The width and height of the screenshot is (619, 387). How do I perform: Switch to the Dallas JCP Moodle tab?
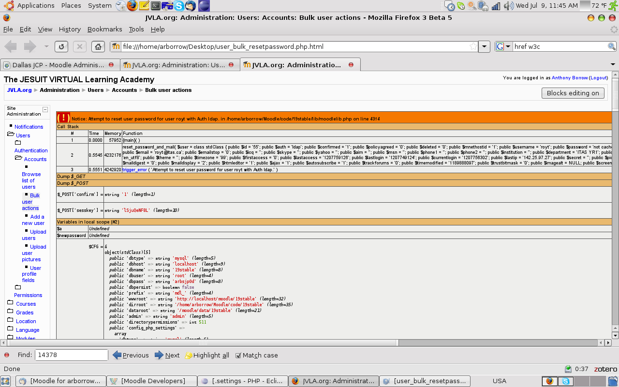point(59,65)
